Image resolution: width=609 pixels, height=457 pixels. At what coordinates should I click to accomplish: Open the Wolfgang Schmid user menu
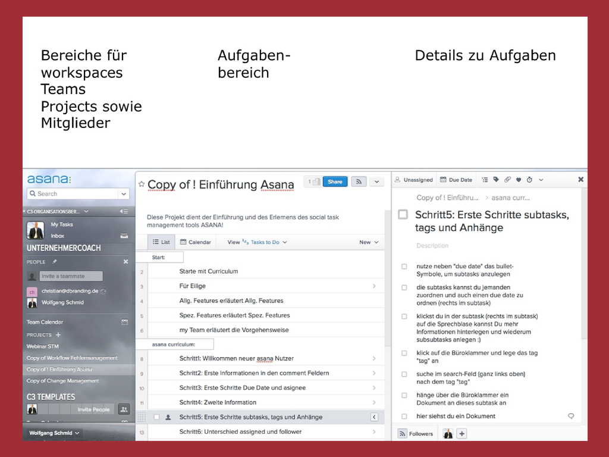[x=54, y=433]
